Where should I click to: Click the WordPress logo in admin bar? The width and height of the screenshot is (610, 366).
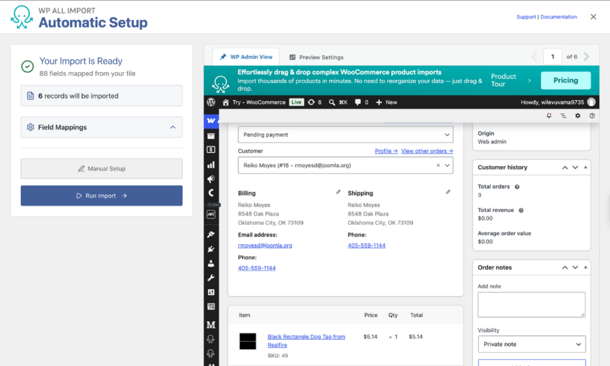coord(211,102)
